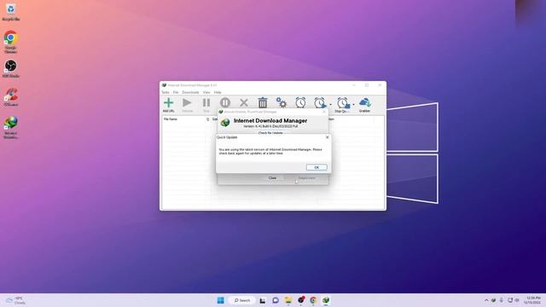Open the Scheduler alarm clock icon
This screenshot has height=307, width=546.
[300, 102]
